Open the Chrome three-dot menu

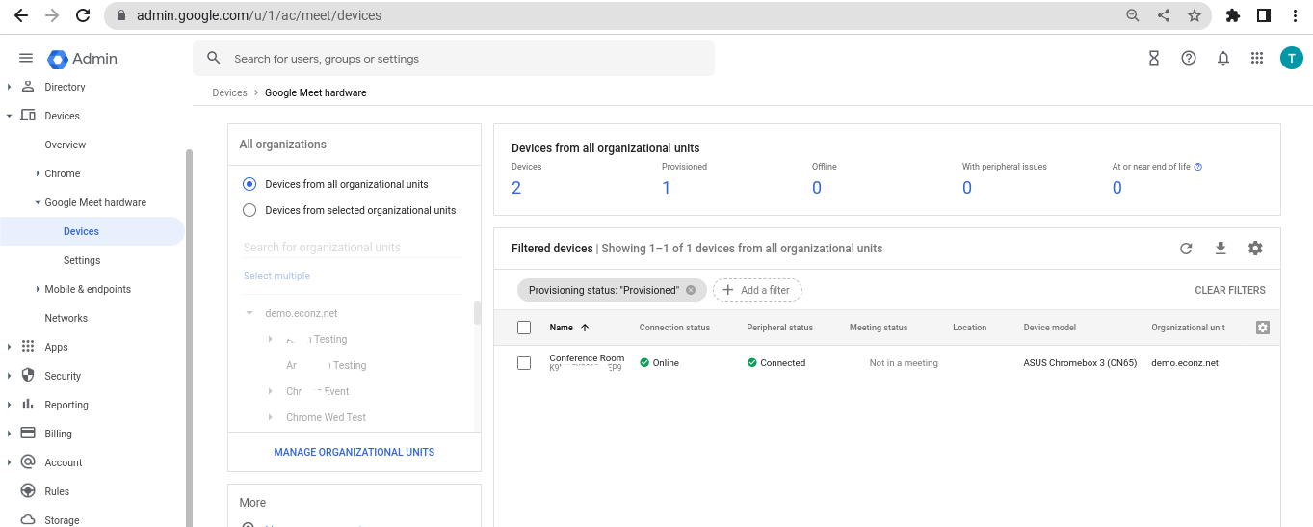(1295, 15)
